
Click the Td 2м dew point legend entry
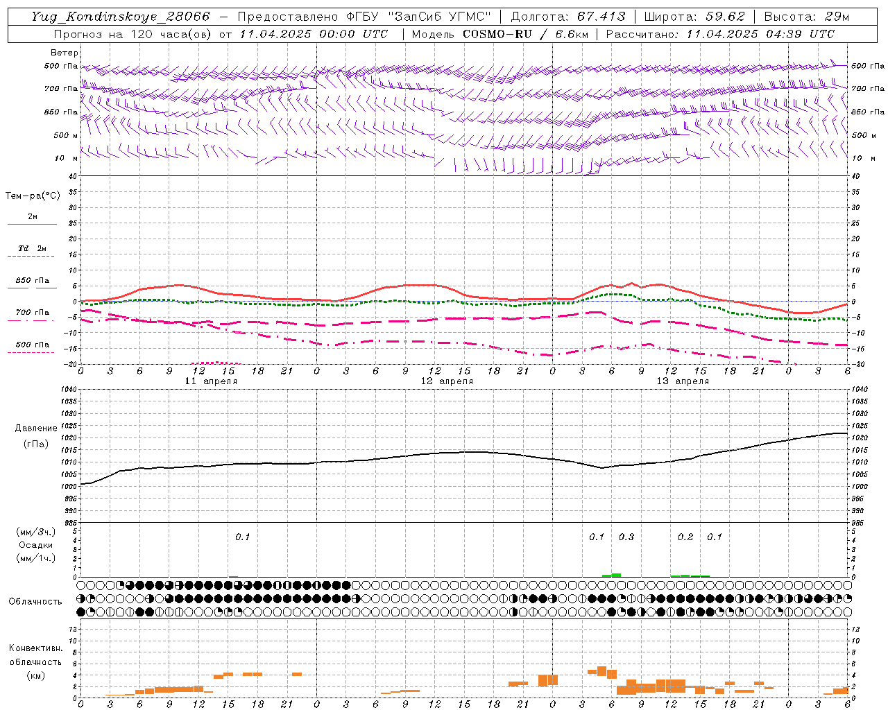click(x=33, y=248)
